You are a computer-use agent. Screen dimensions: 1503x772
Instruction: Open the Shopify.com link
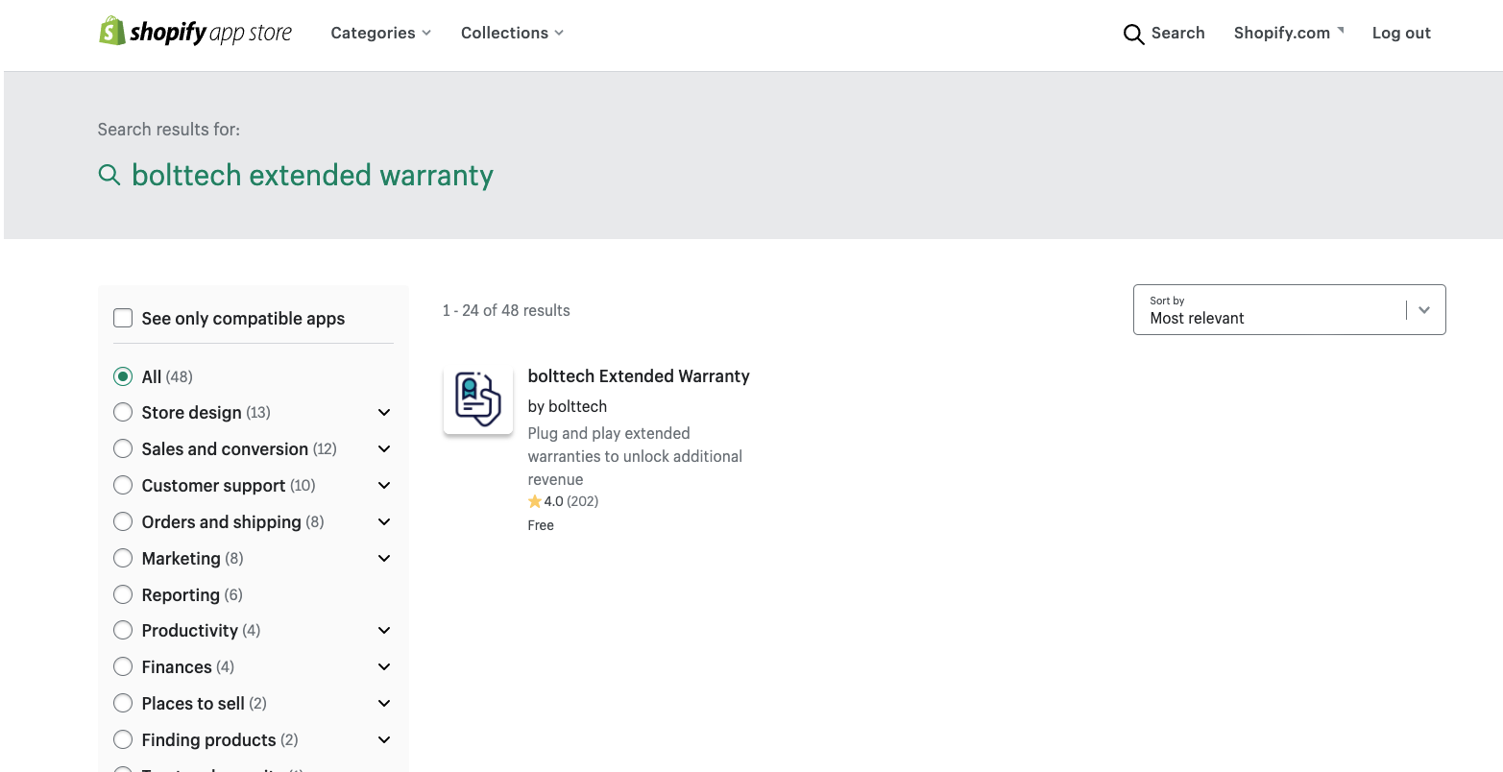(x=1289, y=33)
